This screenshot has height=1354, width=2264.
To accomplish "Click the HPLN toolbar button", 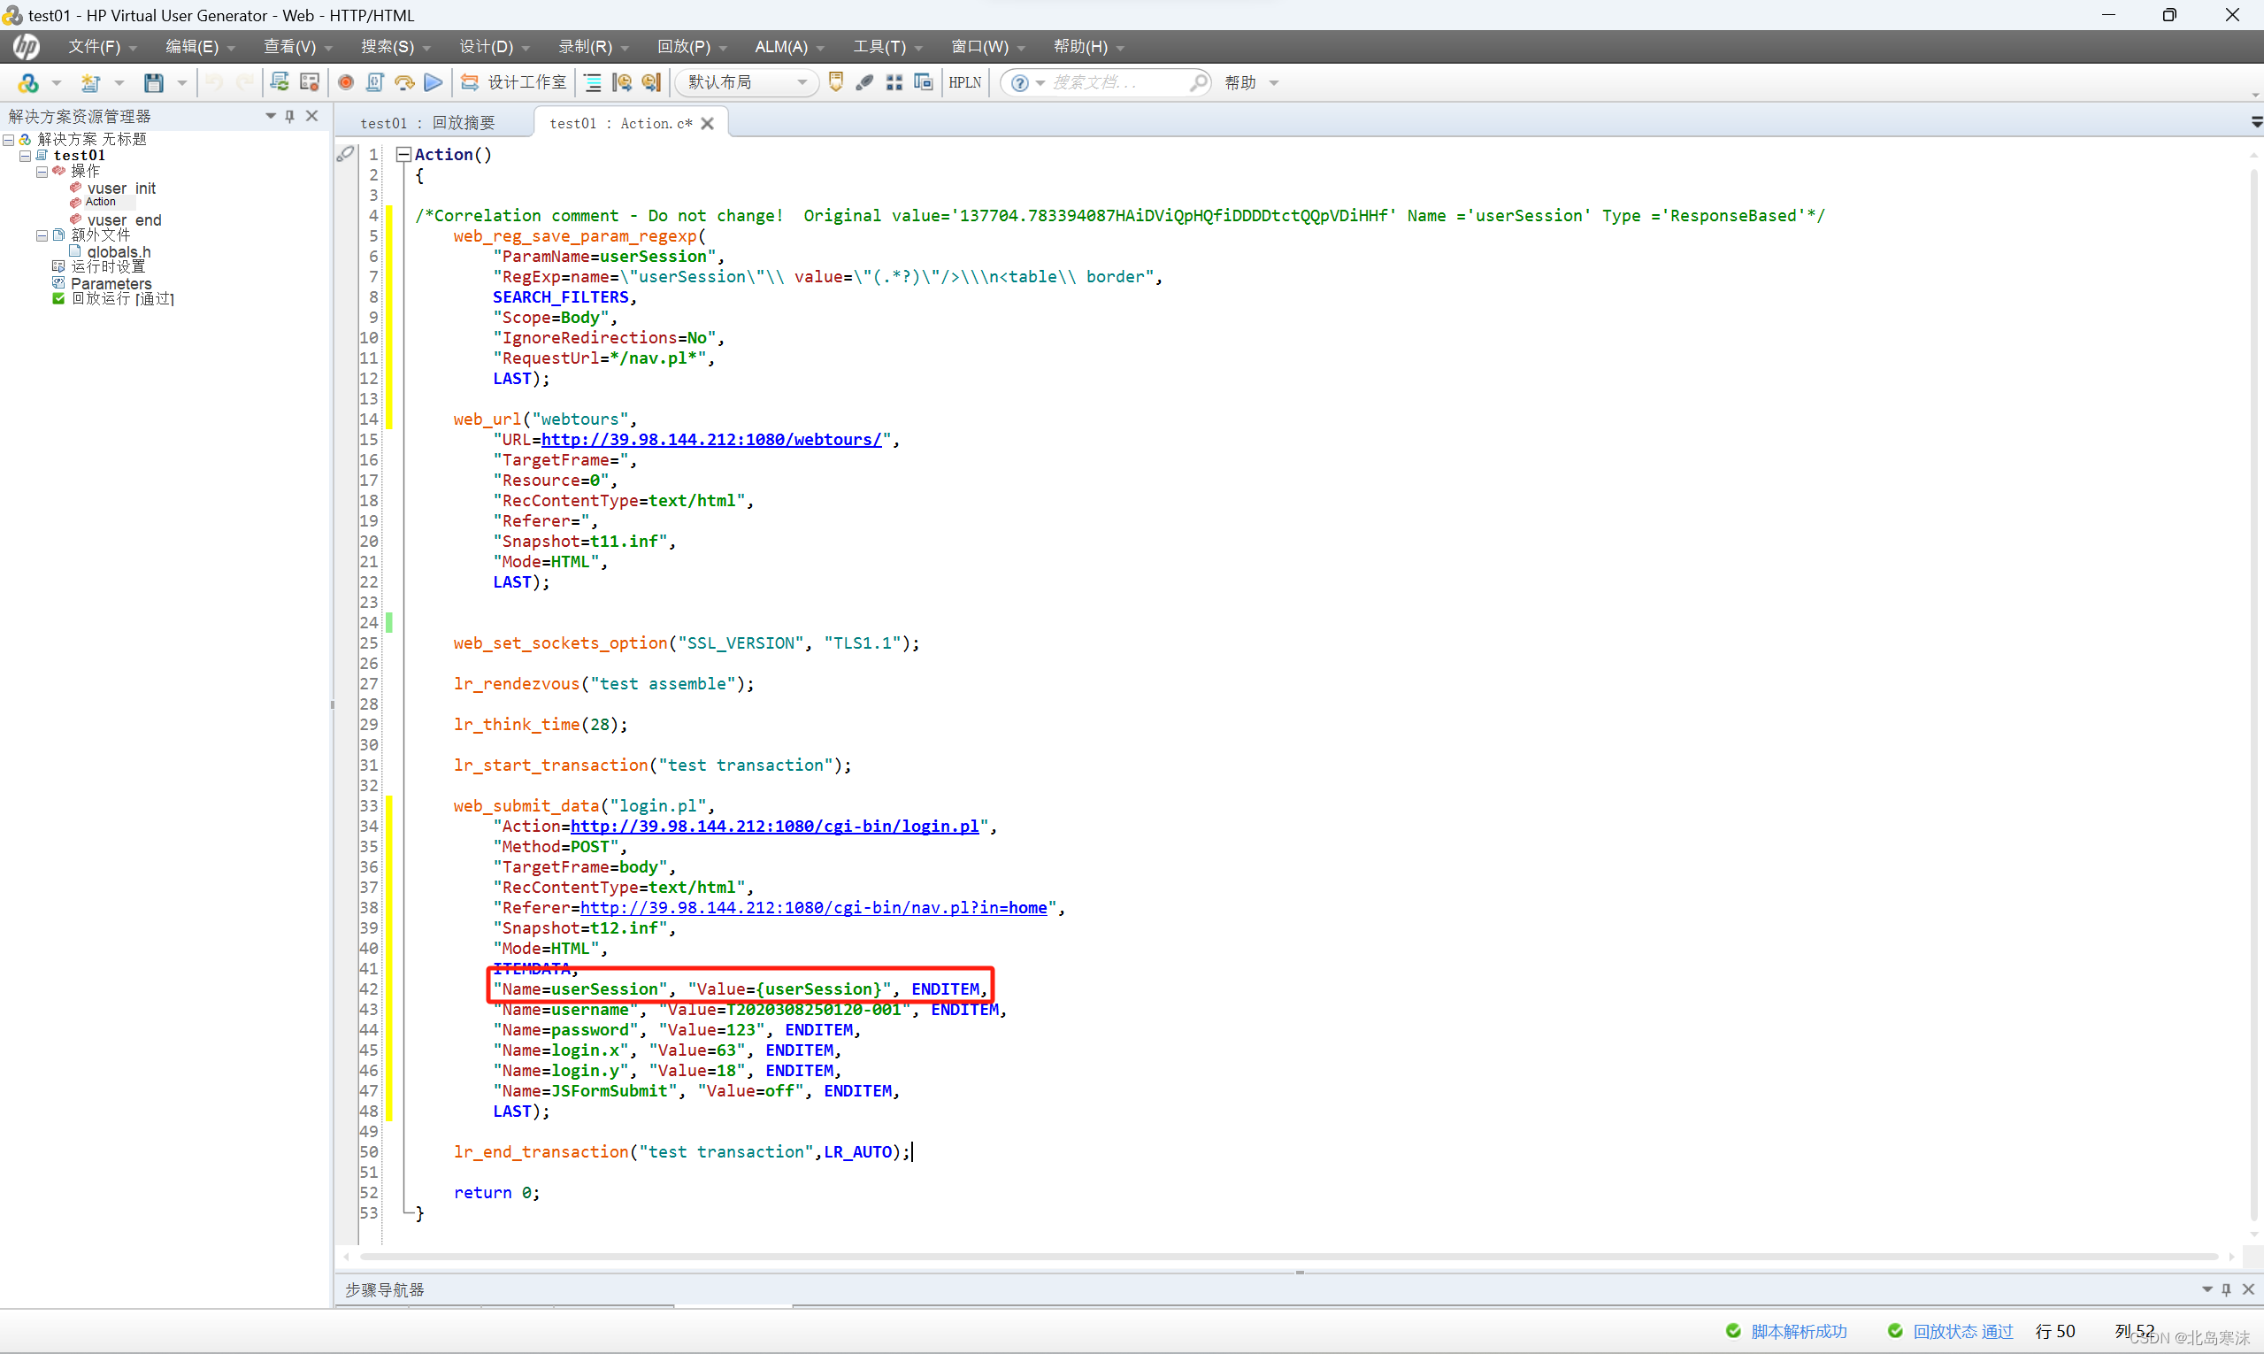I will tap(964, 82).
